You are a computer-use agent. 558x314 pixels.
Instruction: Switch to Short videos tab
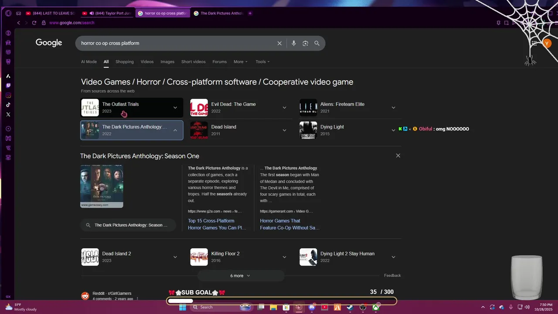click(x=194, y=61)
